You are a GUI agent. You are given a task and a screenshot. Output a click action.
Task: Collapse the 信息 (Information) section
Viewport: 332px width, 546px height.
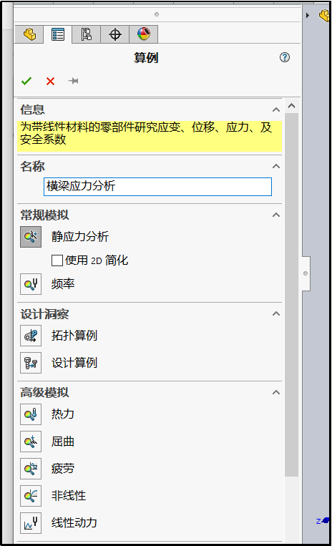pos(276,109)
